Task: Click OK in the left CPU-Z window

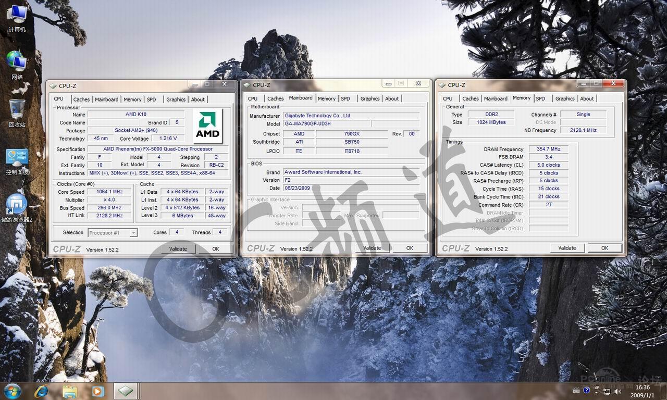Action: [x=216, y=249]
